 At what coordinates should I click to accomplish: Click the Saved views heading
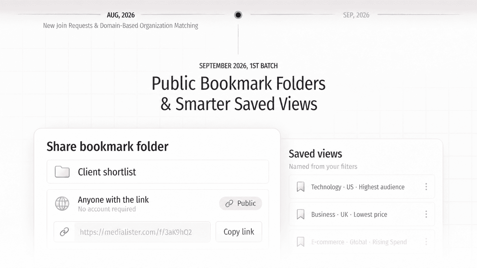coord(315,154)
